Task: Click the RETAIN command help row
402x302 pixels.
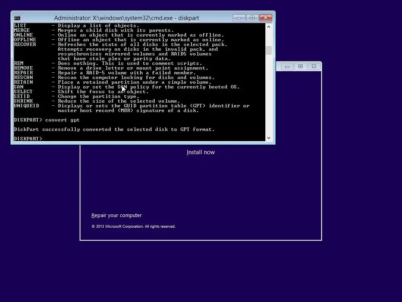Action: tap(113, 82)
